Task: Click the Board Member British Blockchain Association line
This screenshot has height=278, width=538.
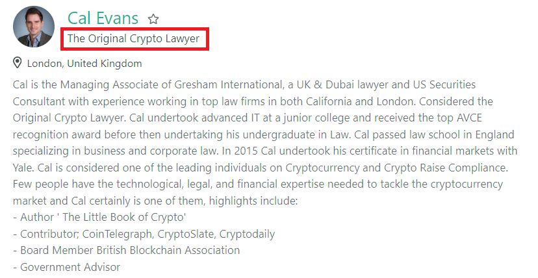Action: [127, 250]
